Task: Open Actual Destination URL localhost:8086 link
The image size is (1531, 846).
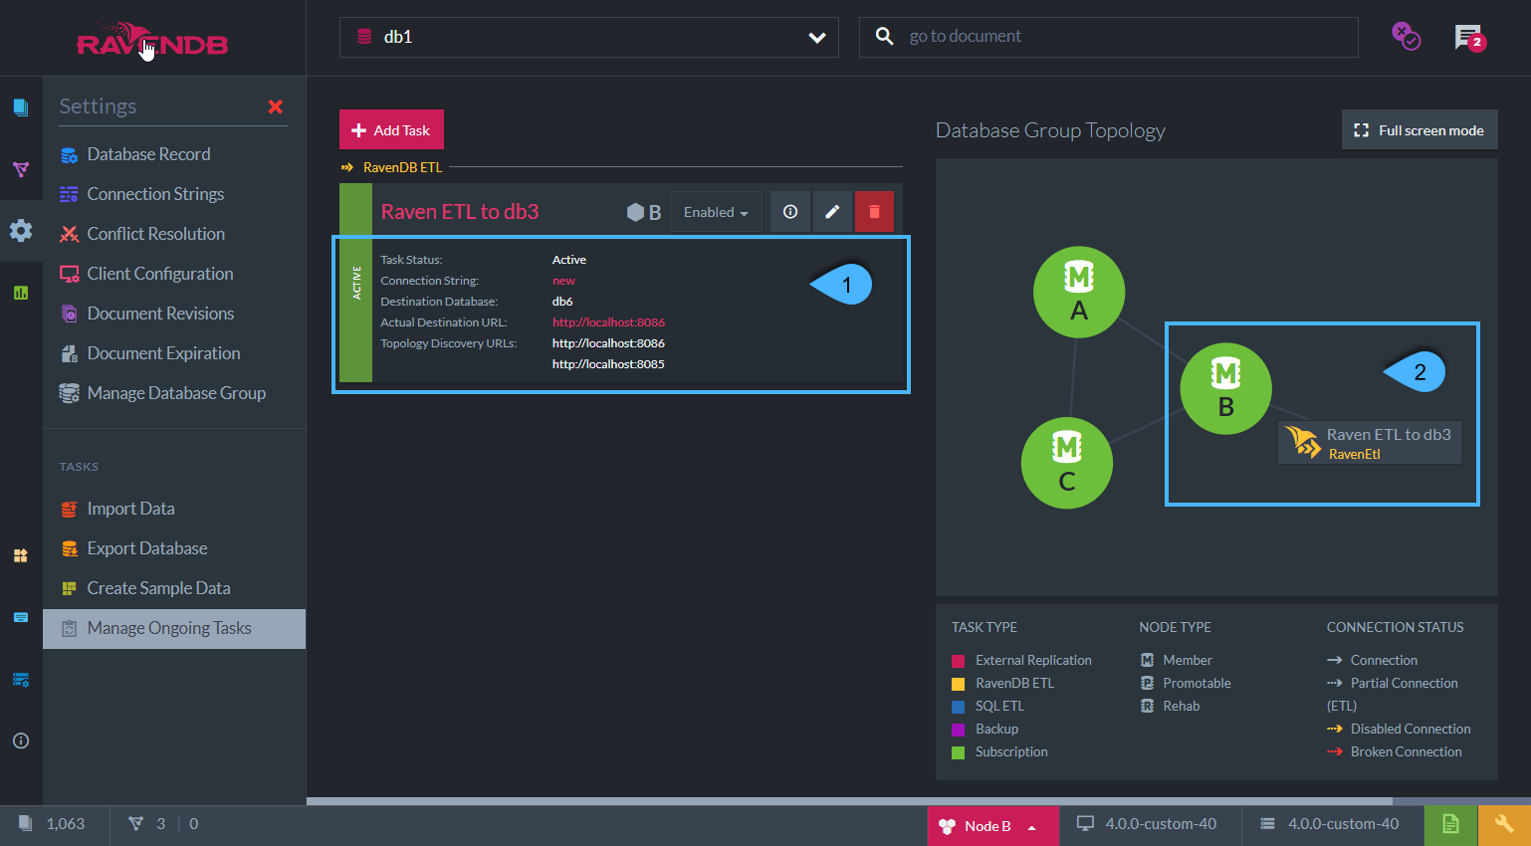Action: pos(608,322)
